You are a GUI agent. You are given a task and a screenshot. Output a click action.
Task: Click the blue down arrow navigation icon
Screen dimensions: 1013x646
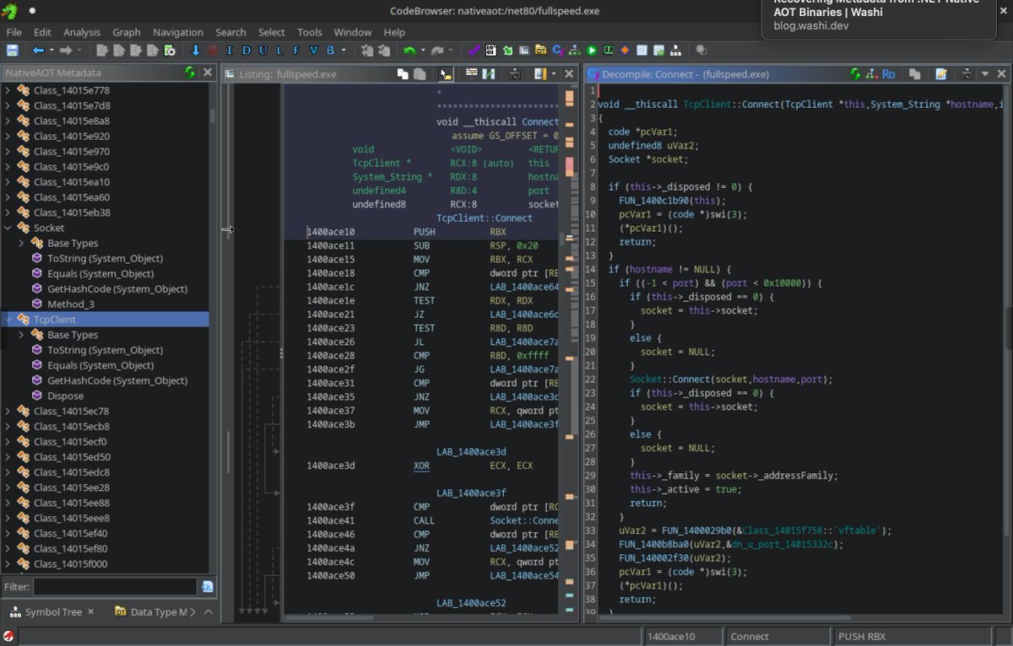tap(196, 51)
